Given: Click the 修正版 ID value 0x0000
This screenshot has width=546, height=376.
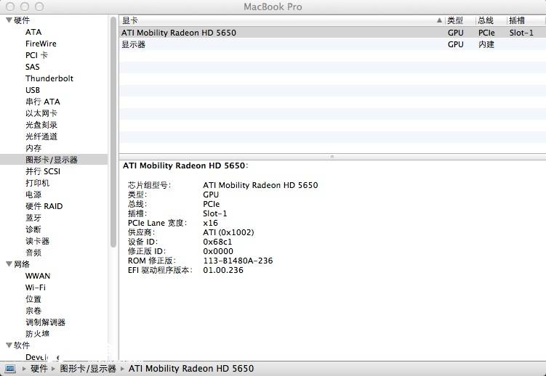Looking at the screenshot, I should [x=218, y=251].
